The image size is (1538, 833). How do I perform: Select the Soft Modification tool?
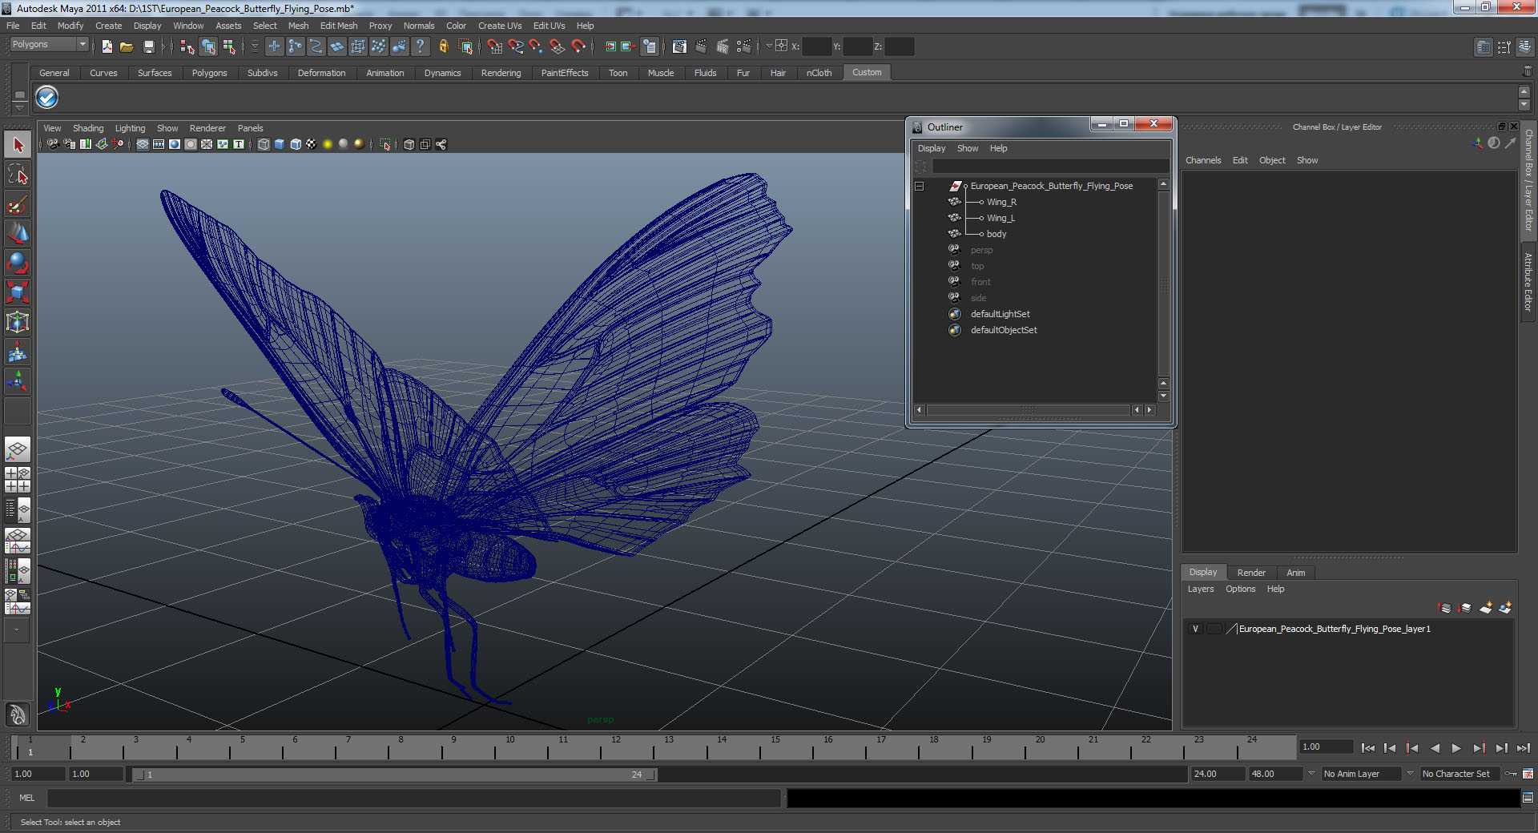point(18,352)
